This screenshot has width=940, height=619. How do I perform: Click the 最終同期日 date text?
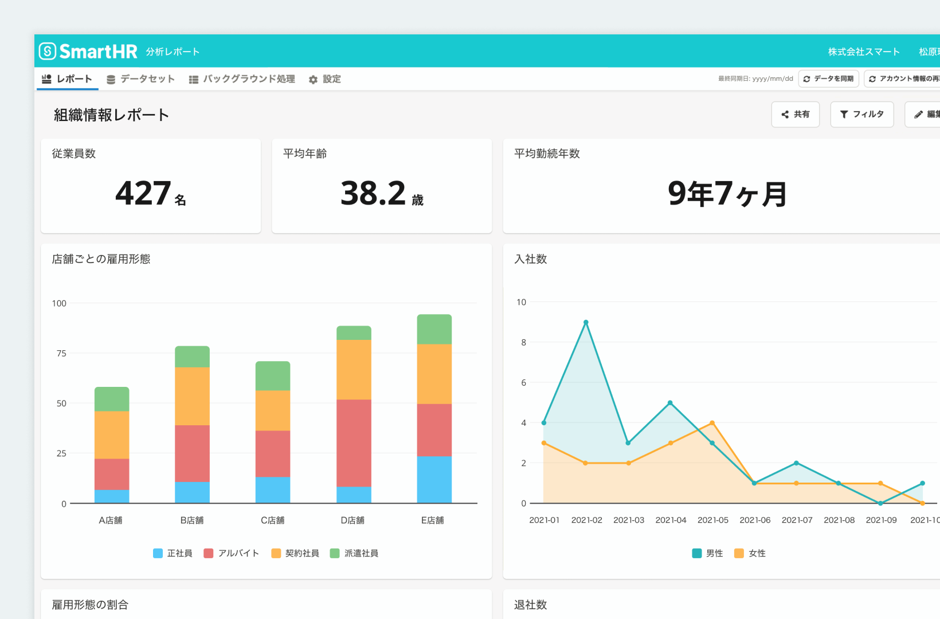[755, 79]
